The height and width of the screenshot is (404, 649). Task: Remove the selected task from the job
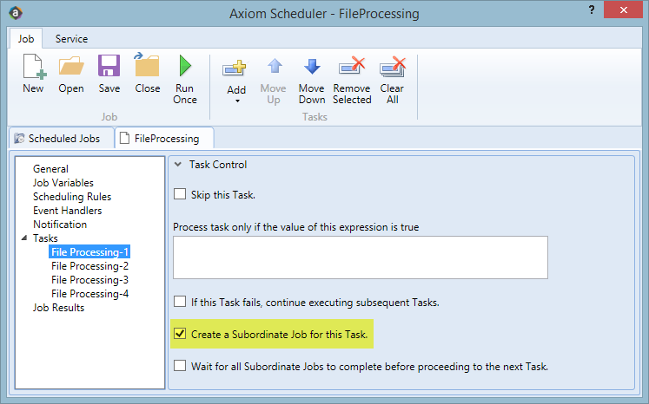click(352, 81)
